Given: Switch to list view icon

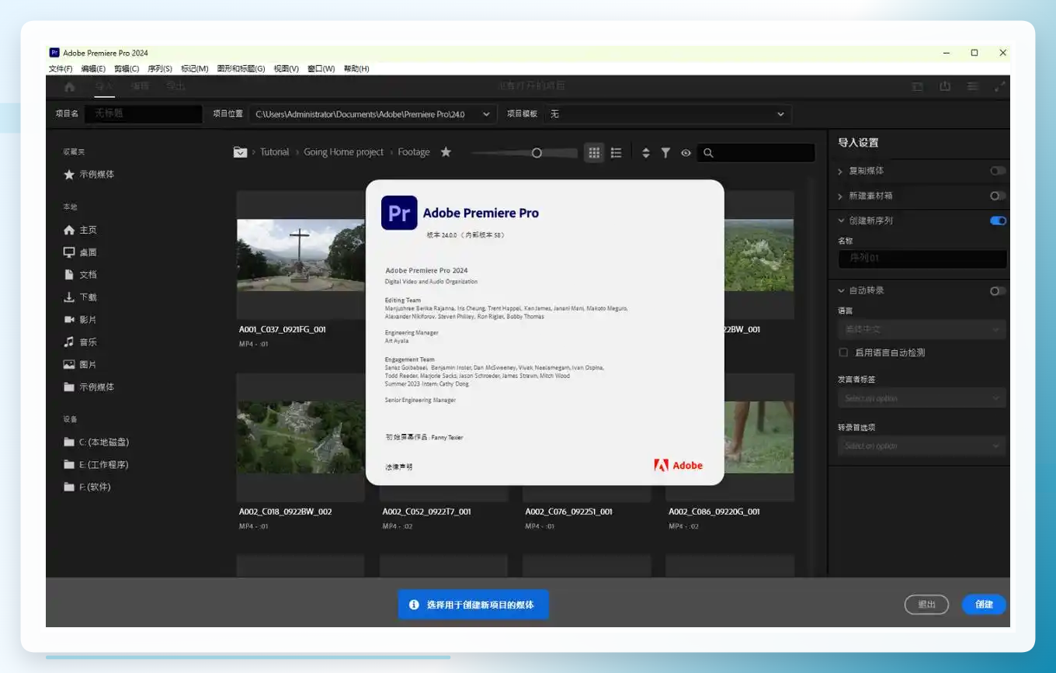Looking at the screenshot, I should (x=616, y=153).
